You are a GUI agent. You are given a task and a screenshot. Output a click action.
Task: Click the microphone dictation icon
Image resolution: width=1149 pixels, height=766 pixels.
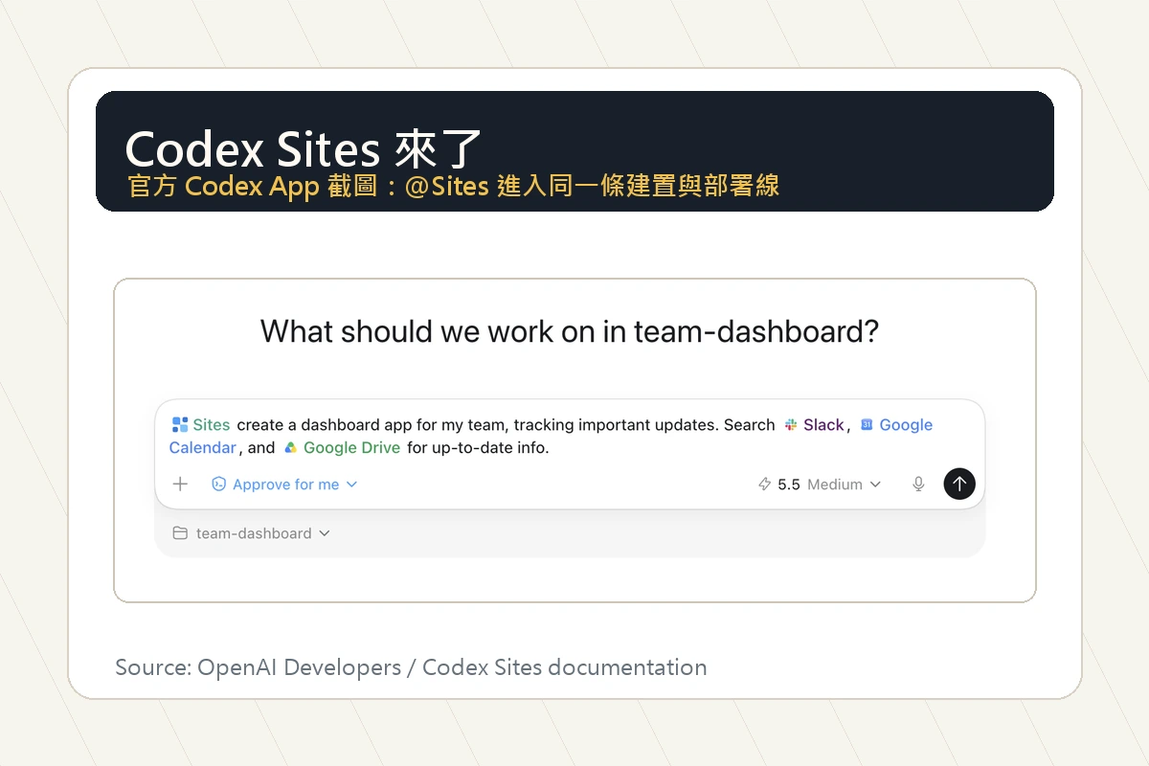[918, 484]
